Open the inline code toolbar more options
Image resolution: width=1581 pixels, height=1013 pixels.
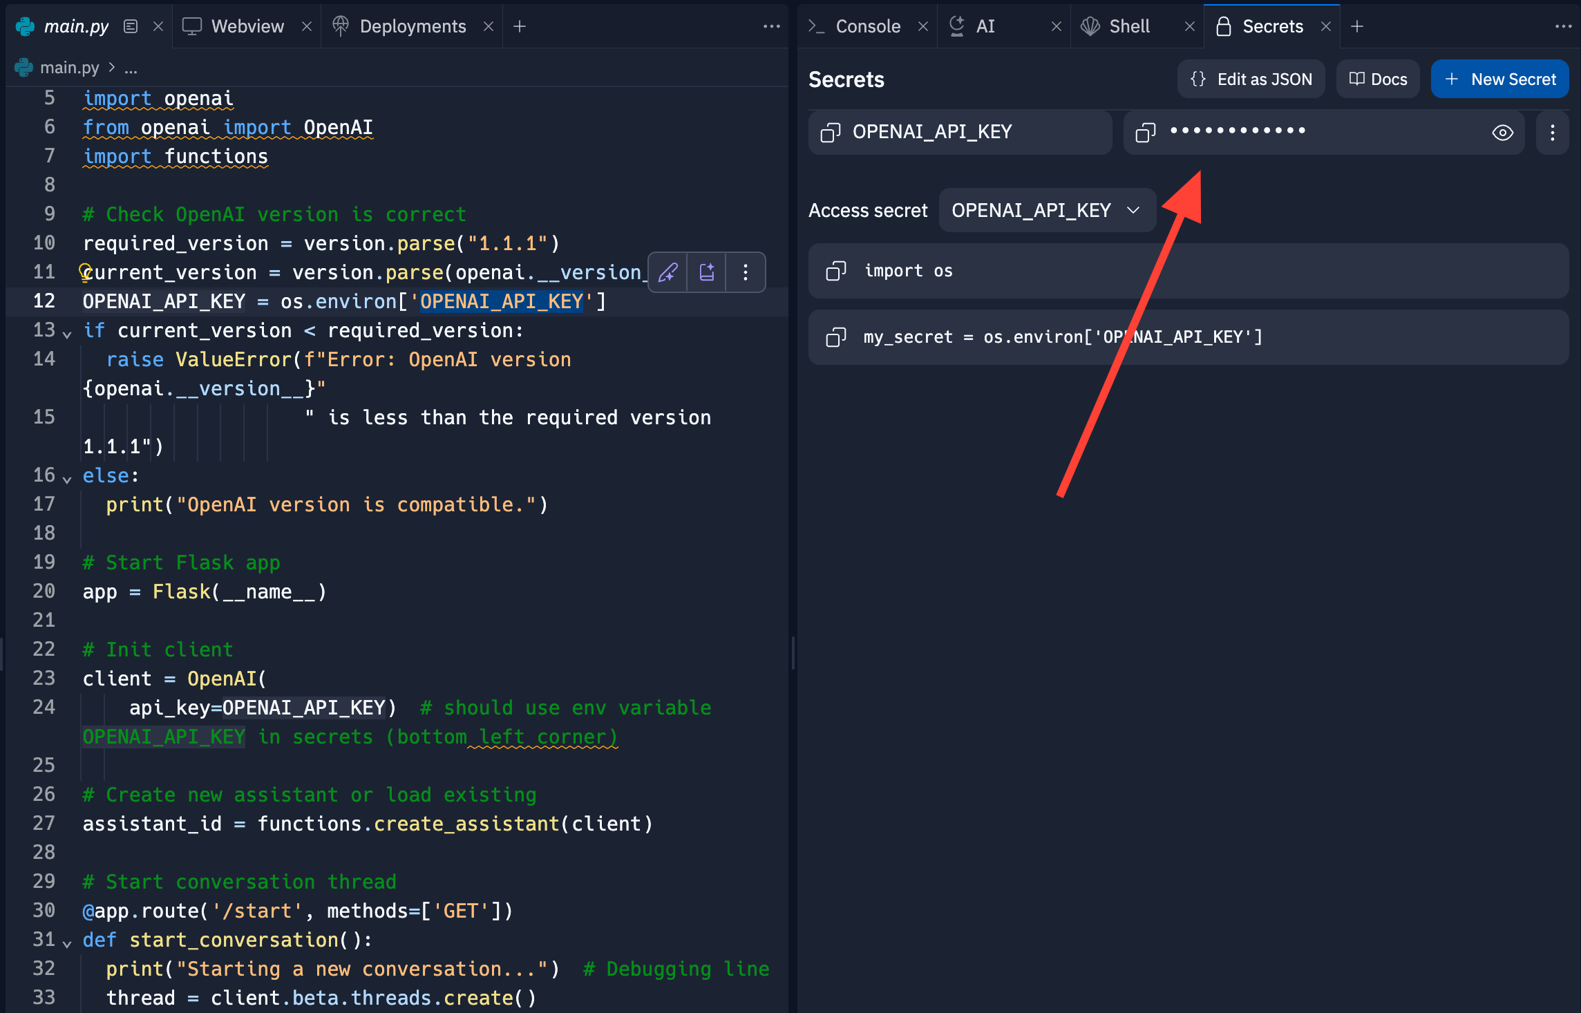pyautogui.click(x=745, y=272)
